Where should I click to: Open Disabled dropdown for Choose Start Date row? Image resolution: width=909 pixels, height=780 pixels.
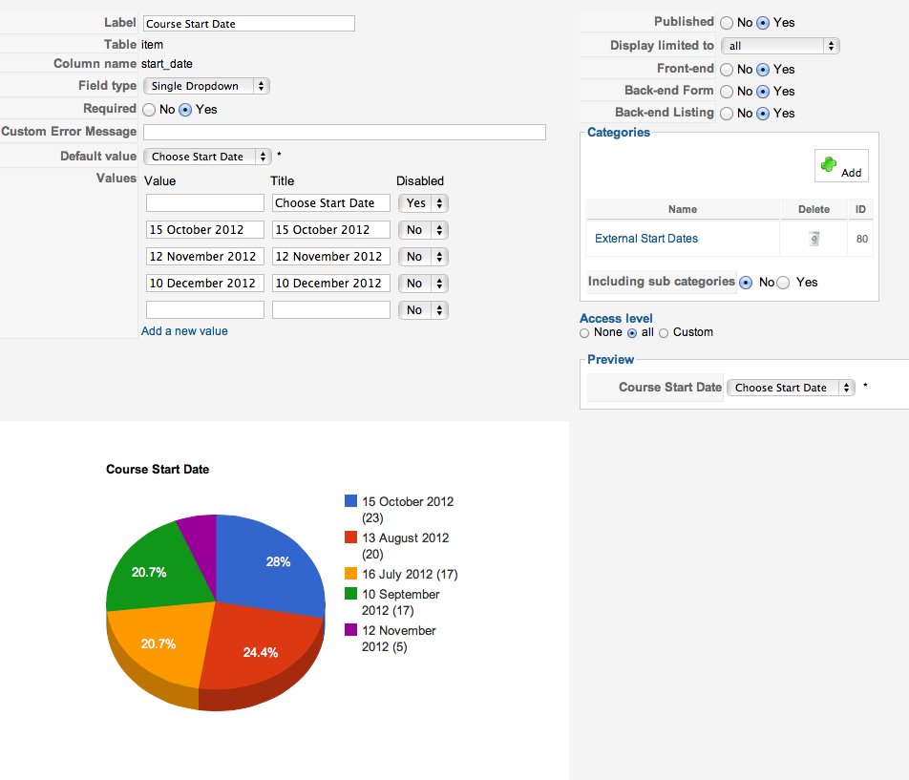click(423, 203)
